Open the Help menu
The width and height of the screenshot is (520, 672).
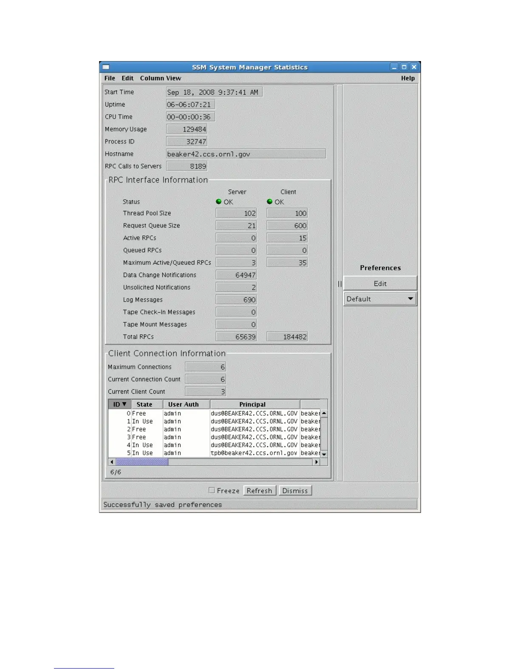[x=407, y=78]
